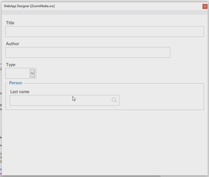This screenshot has width=209, height=177.
Task: Select the Person group caption
Action: tap(16, 83)
